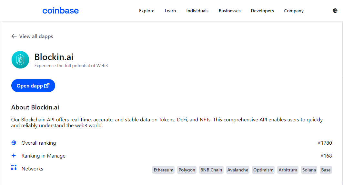
Task: Click the Ranking in Manage label
Action: (x=43, y=156)
